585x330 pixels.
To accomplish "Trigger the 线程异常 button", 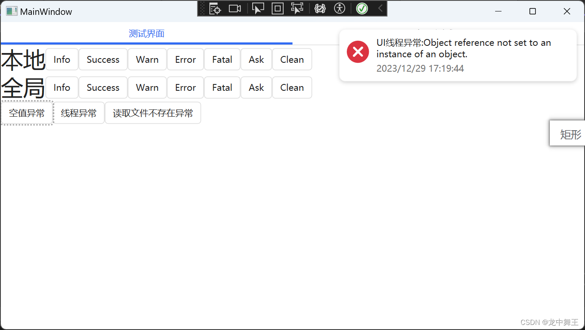I will (x=79, y=113).
